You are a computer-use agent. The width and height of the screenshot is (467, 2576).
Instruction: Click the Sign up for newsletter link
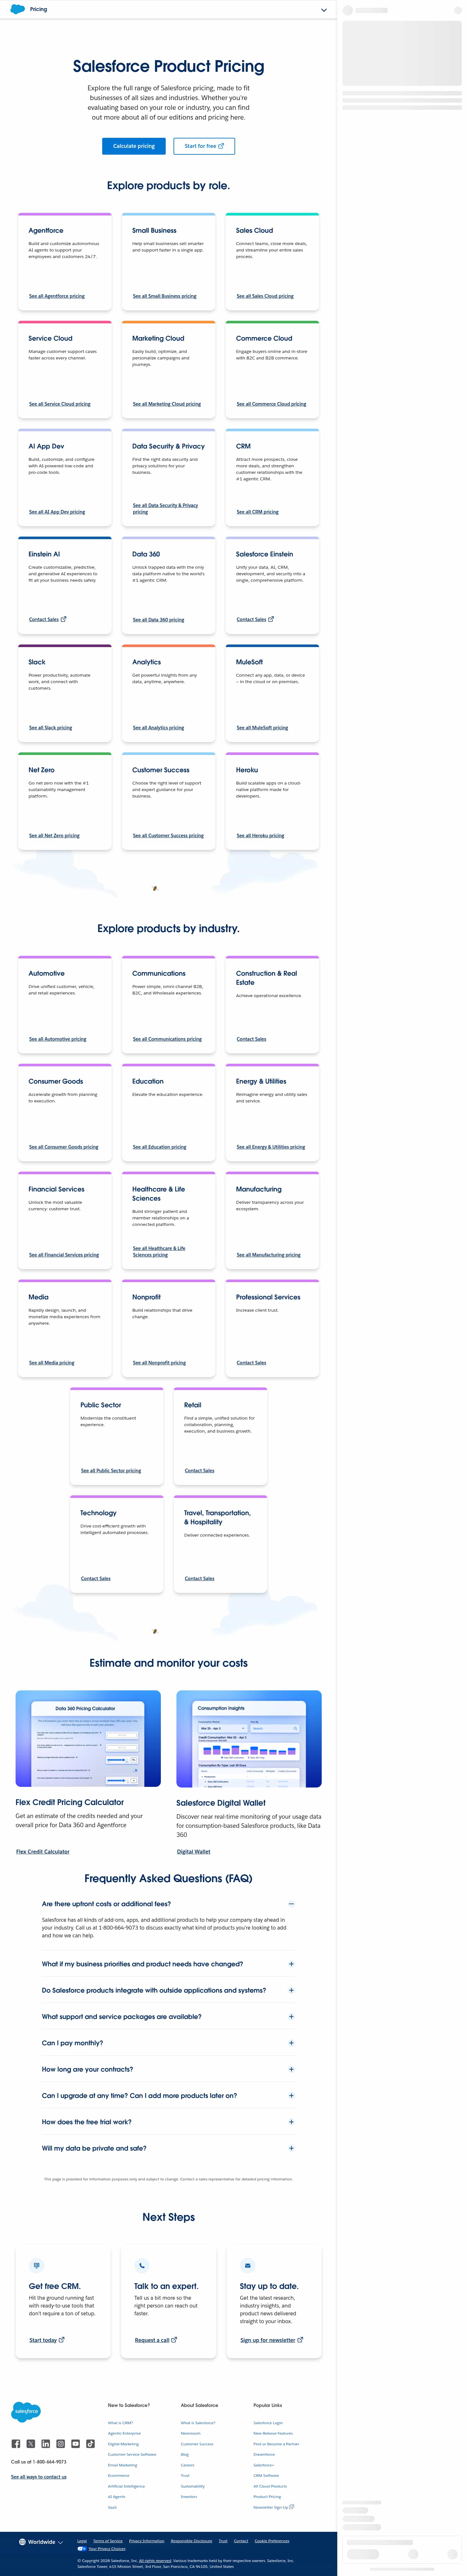[x=271, y=2340]
